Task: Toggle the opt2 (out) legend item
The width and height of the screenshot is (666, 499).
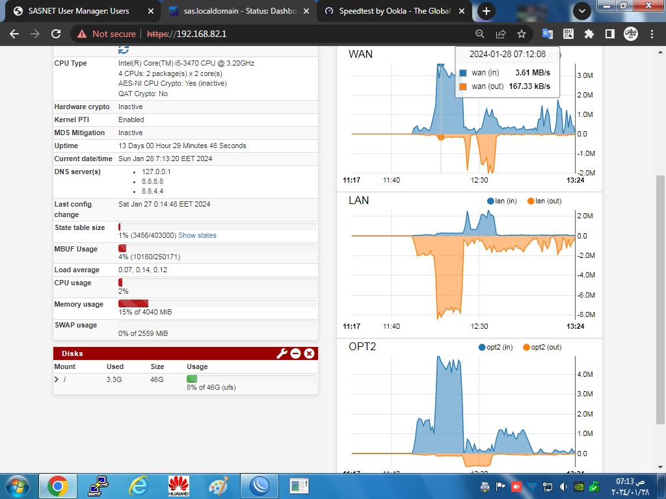Action: tap(542, 347)
